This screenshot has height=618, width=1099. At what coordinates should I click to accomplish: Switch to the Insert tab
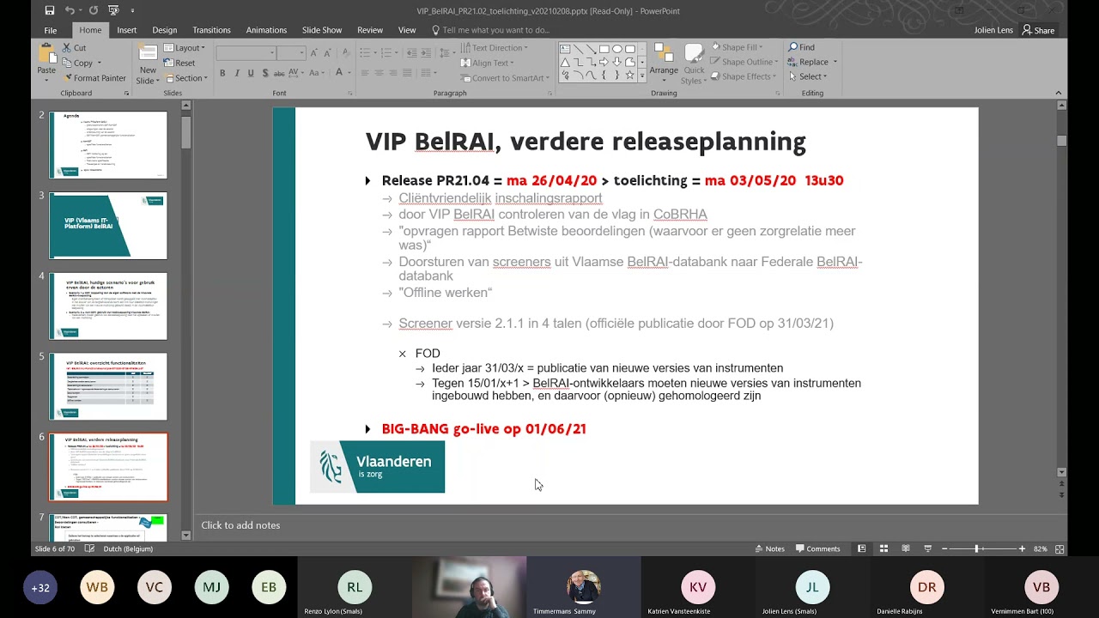point(127,30)
